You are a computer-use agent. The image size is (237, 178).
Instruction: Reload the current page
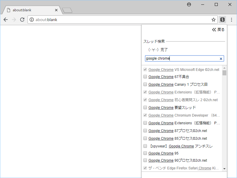(x=22, y=20)
